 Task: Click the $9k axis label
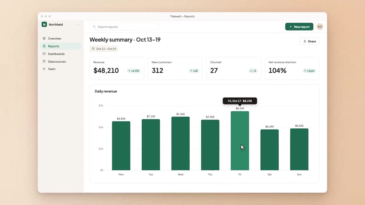pos(101,106)
